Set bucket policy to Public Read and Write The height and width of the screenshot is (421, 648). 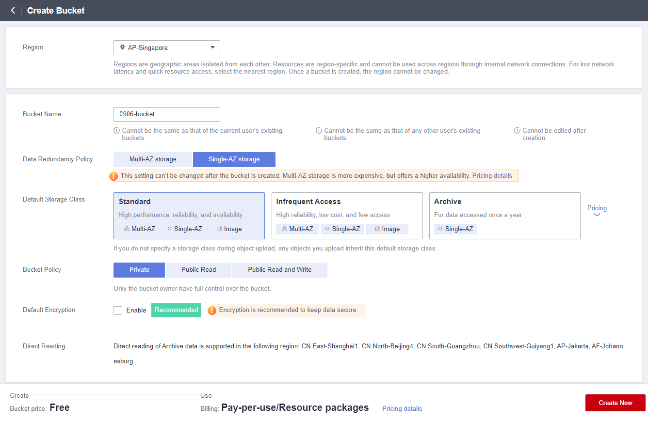[x=279, y=270]
